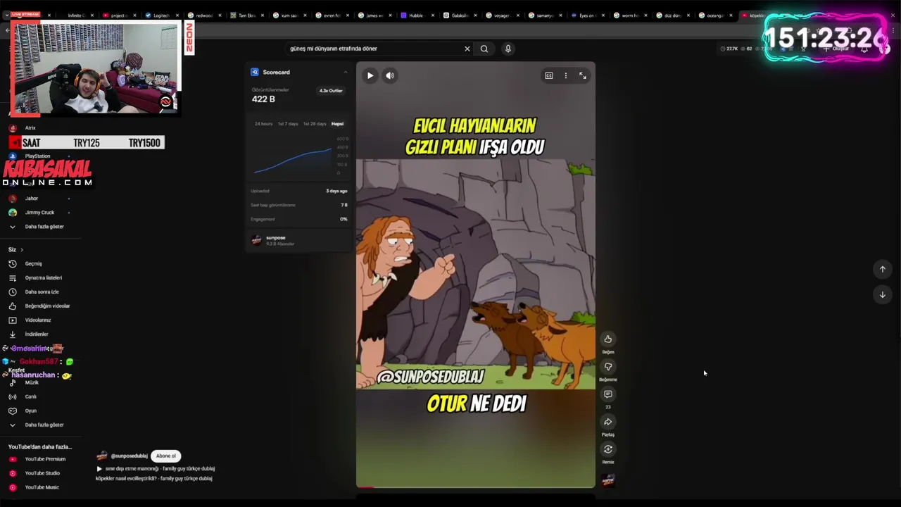The width and height of the screenshot is (901, 507).
Task: Switch to the Eyes on browser tab
Action: (x=586, y=15)
